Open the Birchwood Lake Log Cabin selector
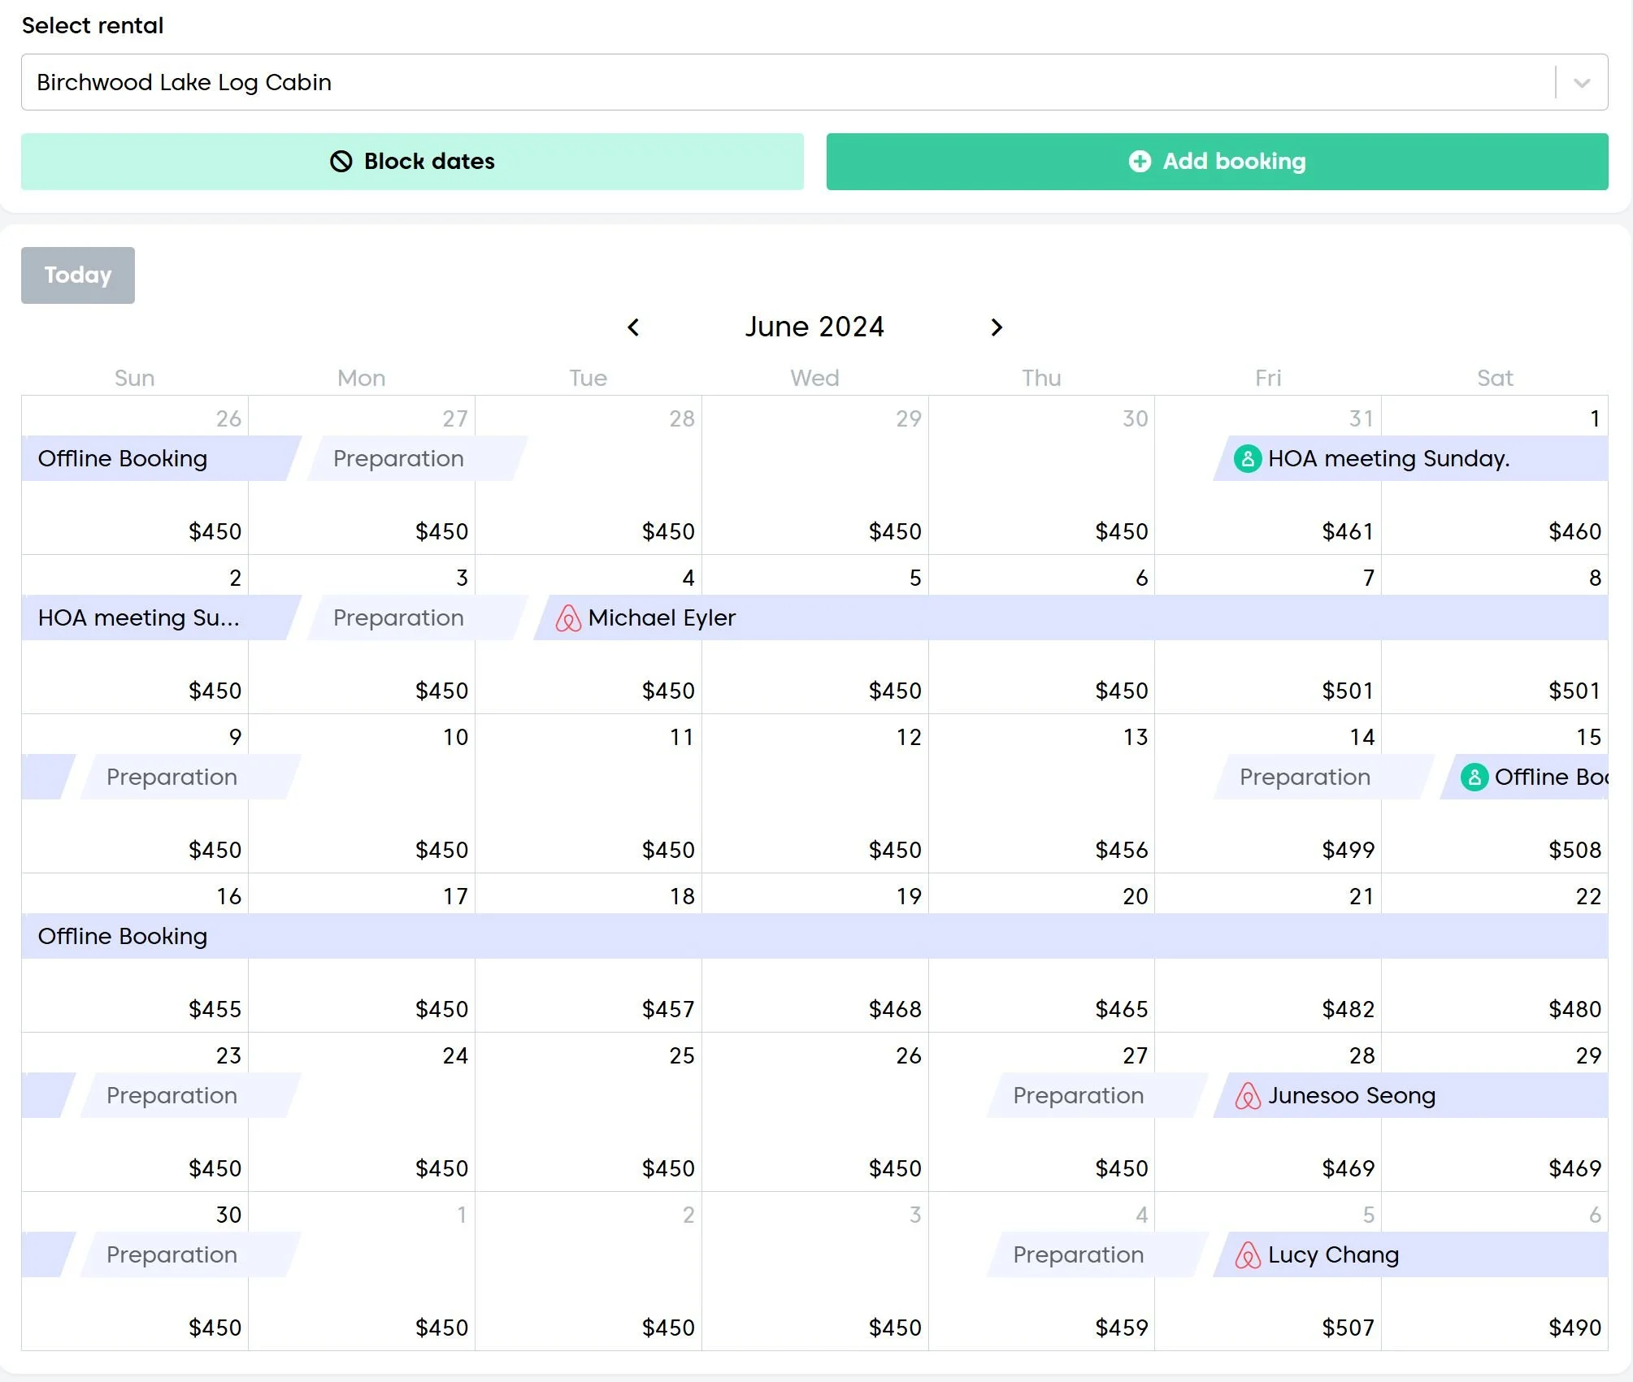 click(x=787, y=83)
